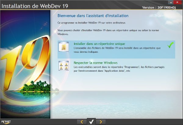The image size is (183, 125).
Task: Select "Installer dans un répertoire unique"
Action: click(116, 49)
